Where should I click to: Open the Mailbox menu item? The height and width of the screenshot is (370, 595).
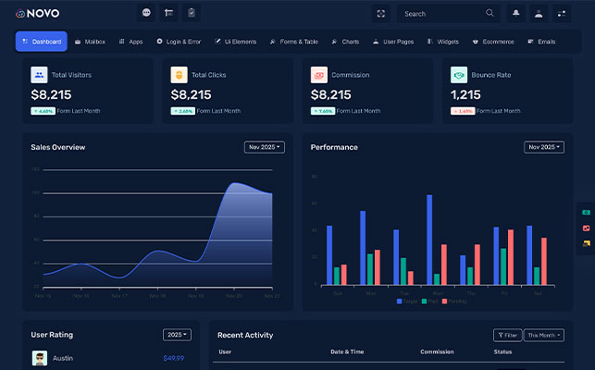(90, 42)
